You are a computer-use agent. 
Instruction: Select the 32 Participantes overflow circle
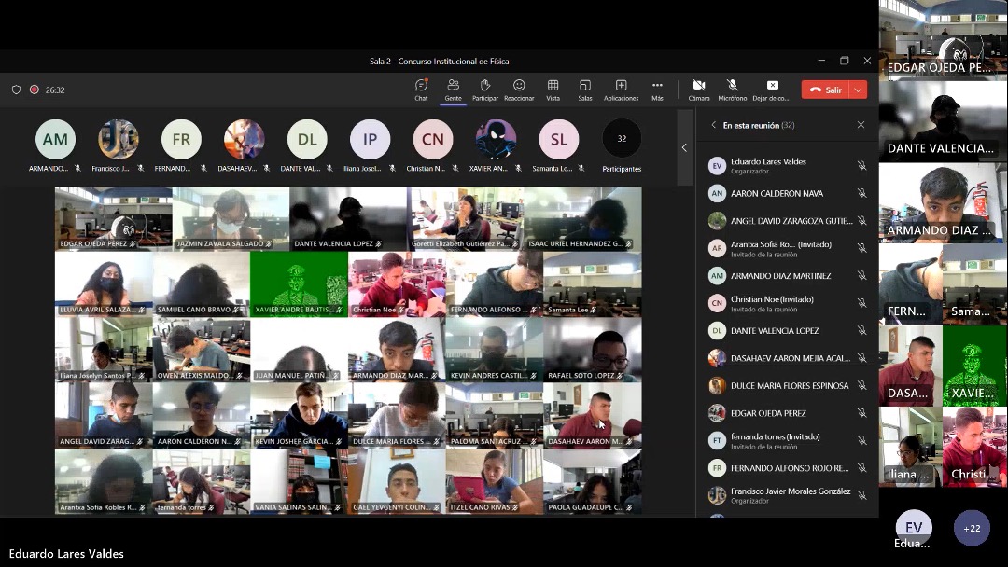pyautogui.click(x=622, y=139)
